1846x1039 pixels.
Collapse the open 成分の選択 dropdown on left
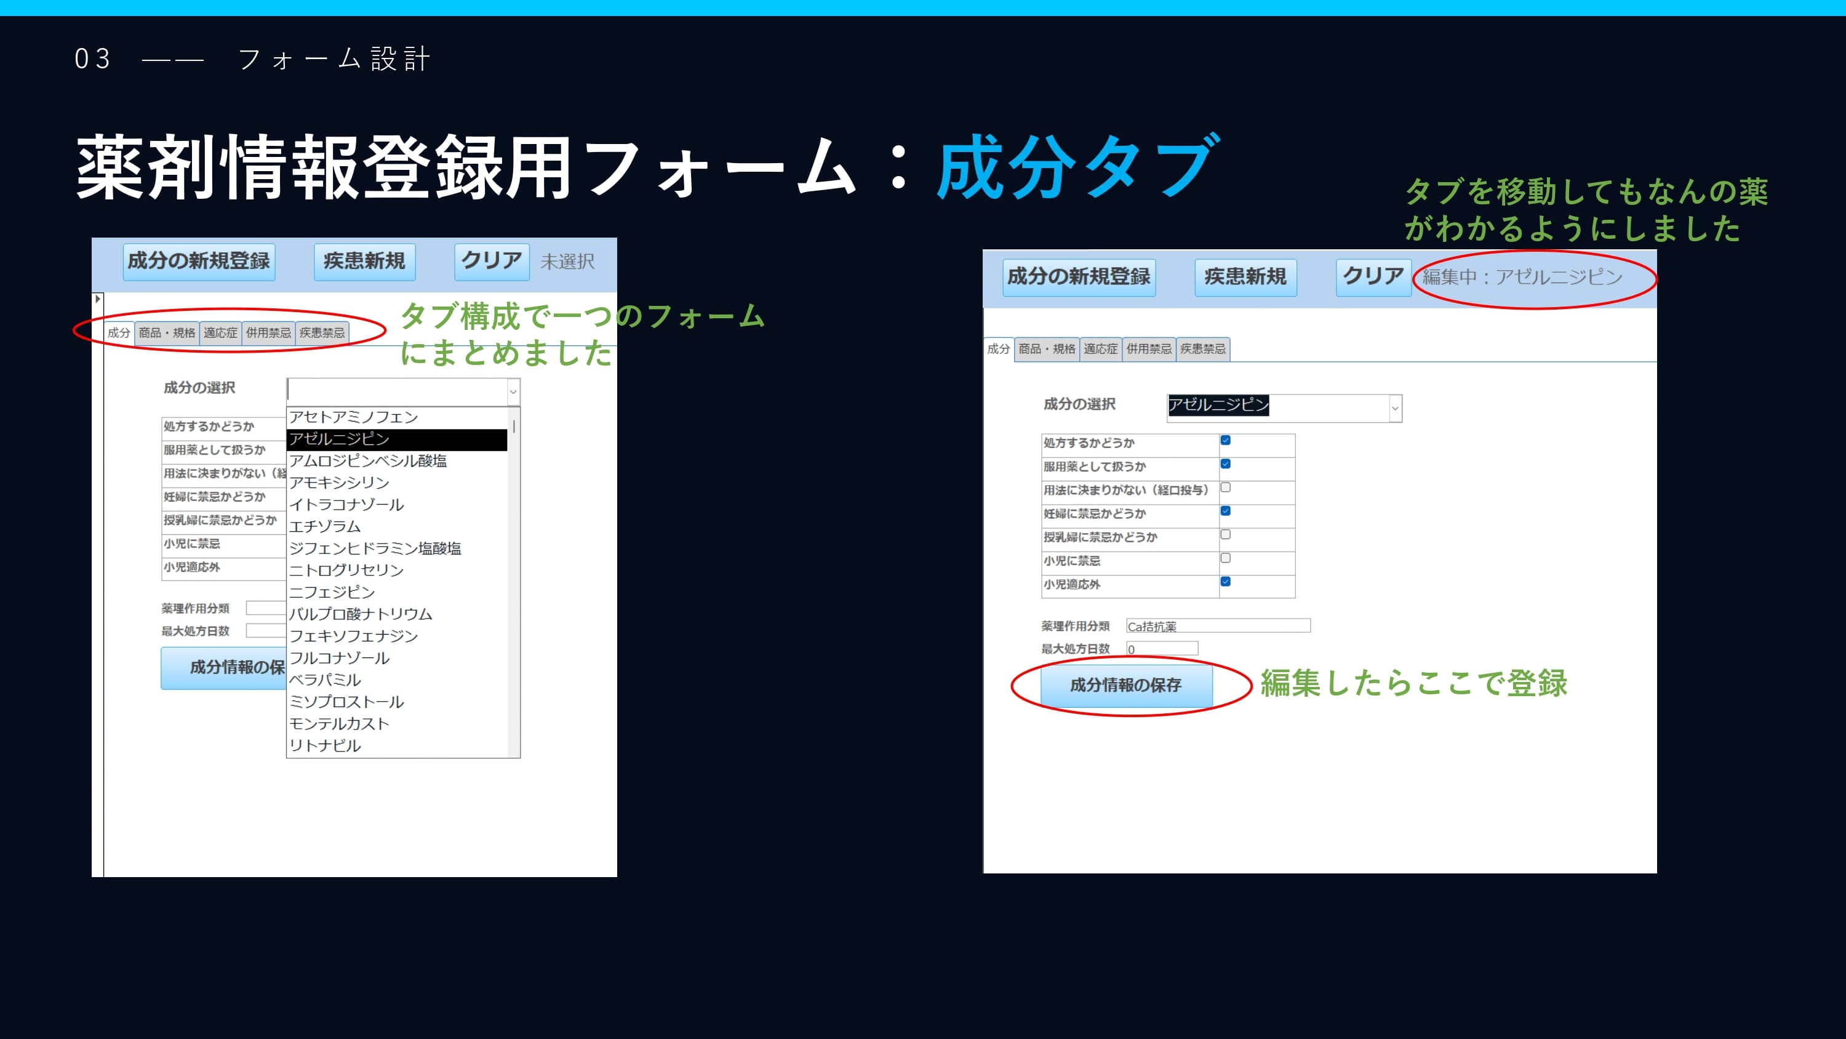[x=513, y=391]
